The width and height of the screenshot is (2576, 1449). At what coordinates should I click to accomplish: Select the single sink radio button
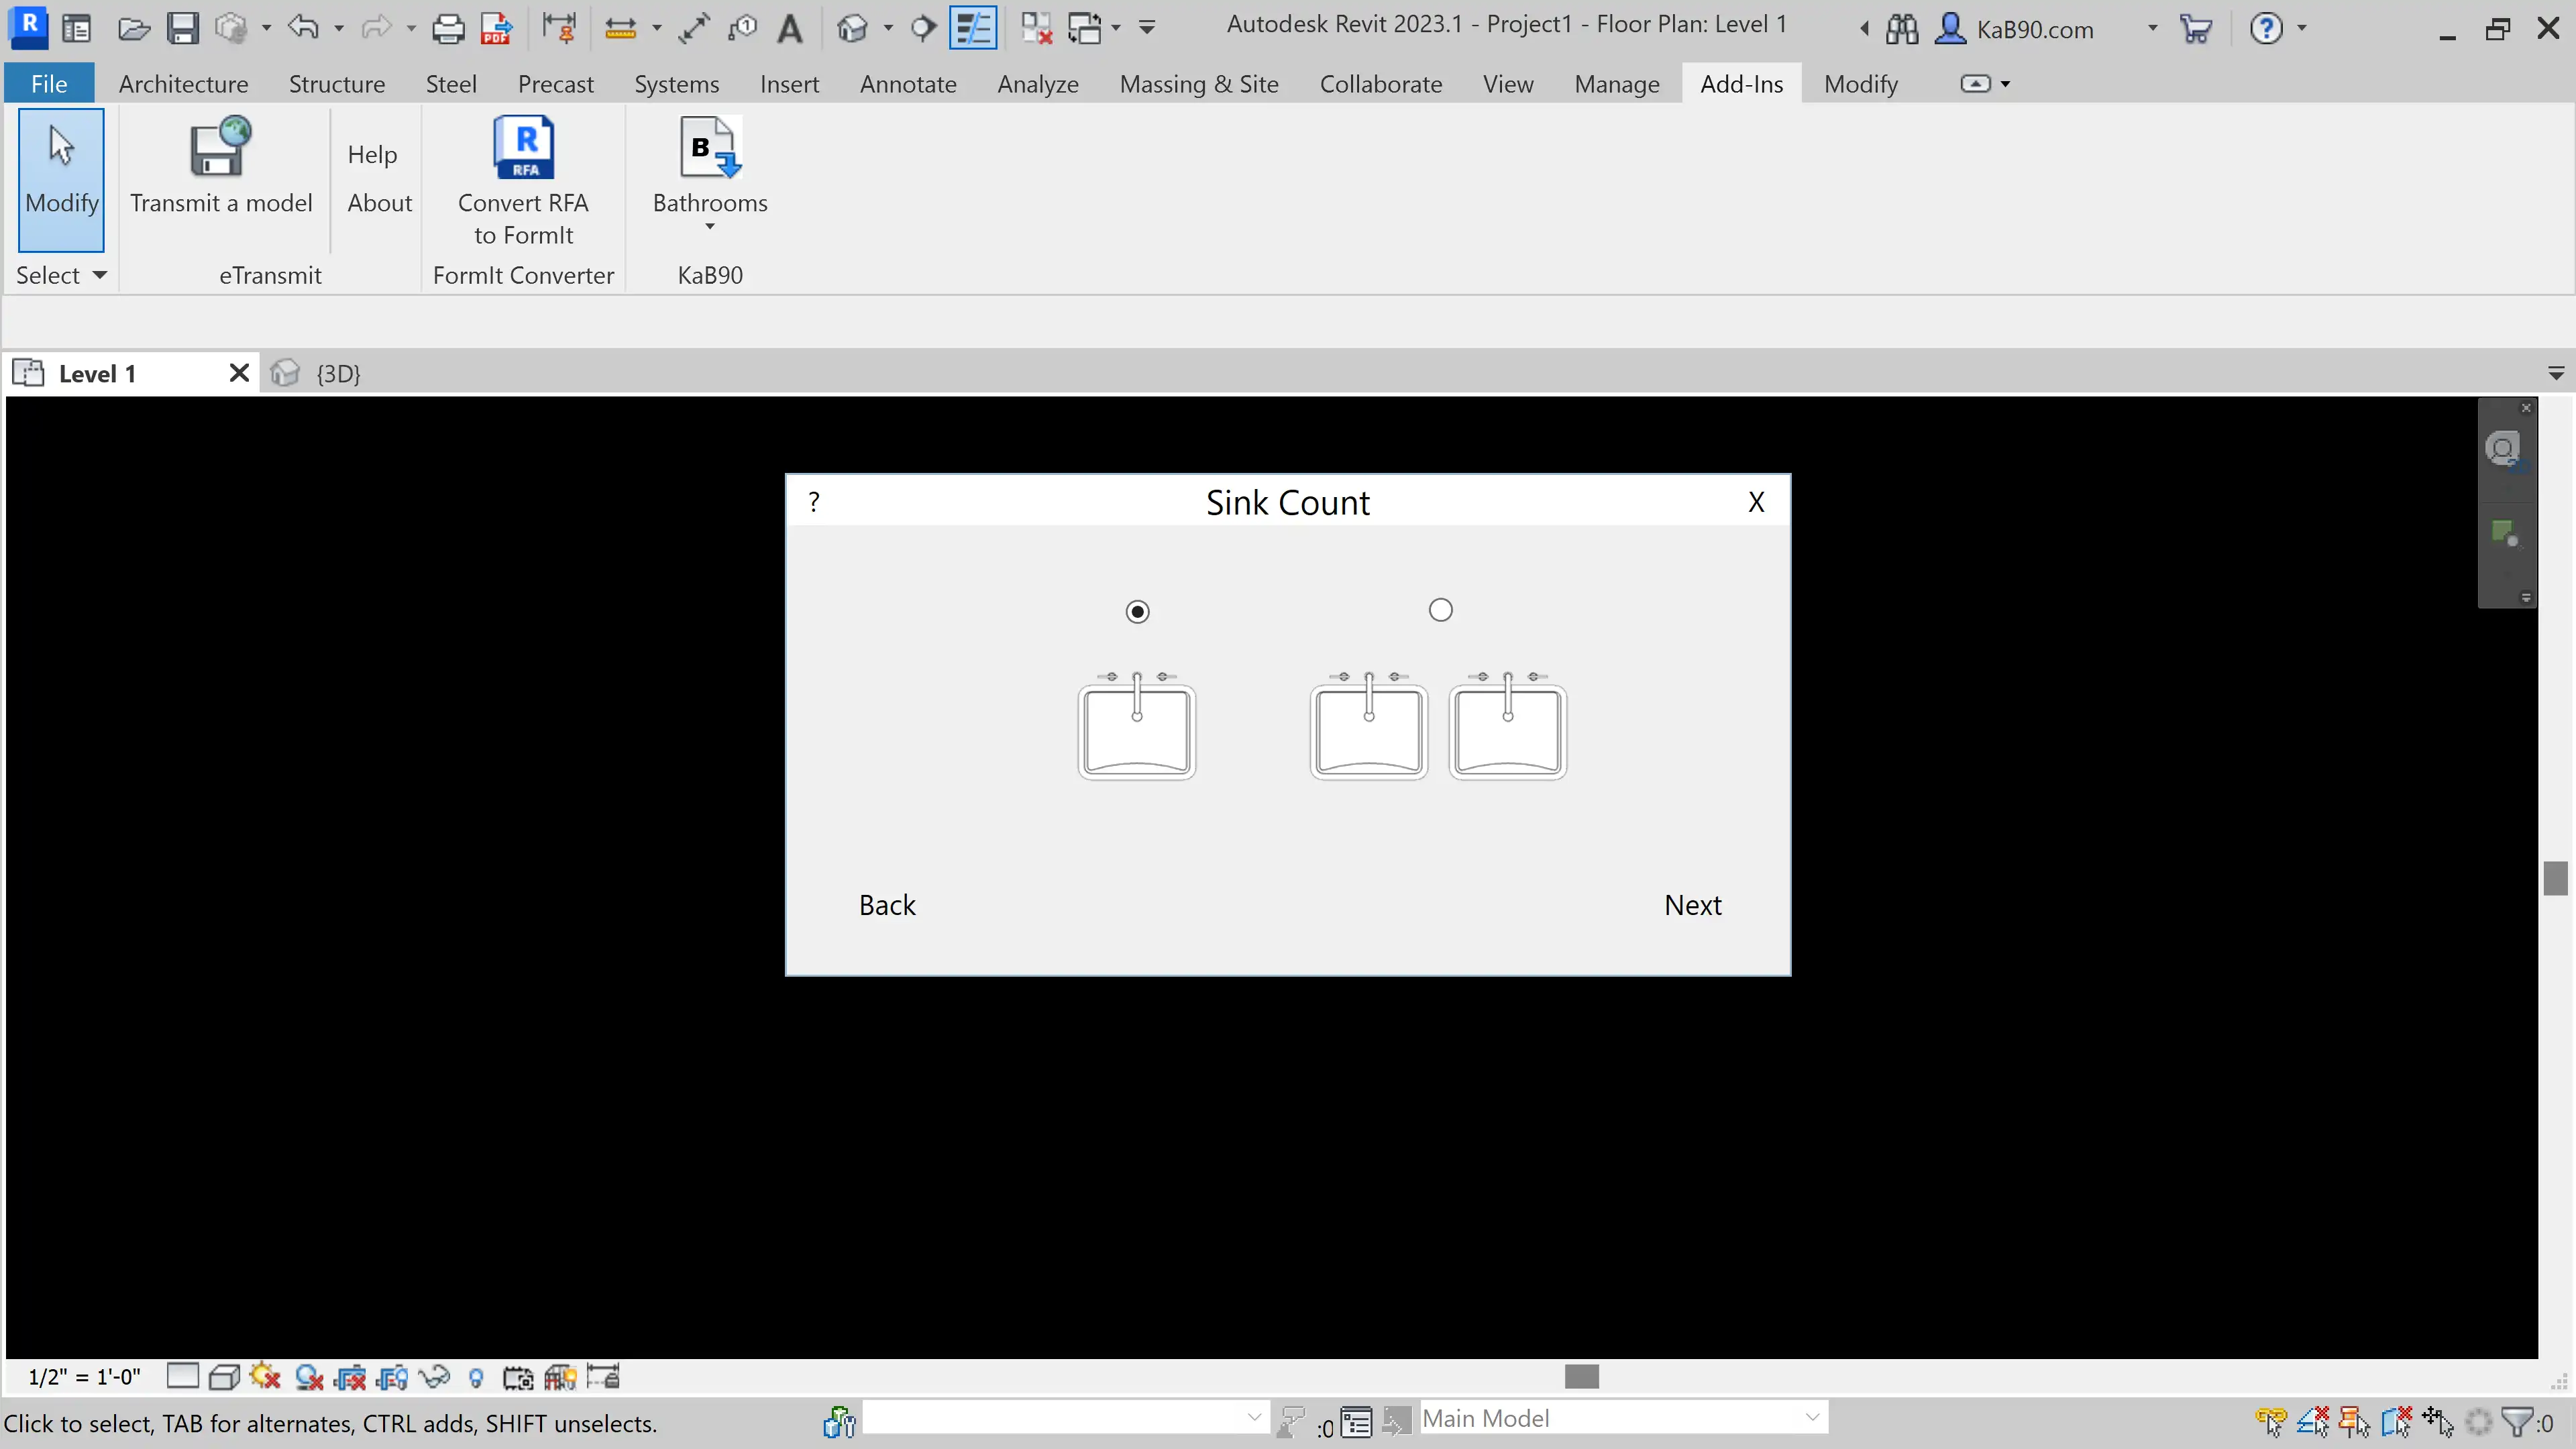tap(1137, 611)
